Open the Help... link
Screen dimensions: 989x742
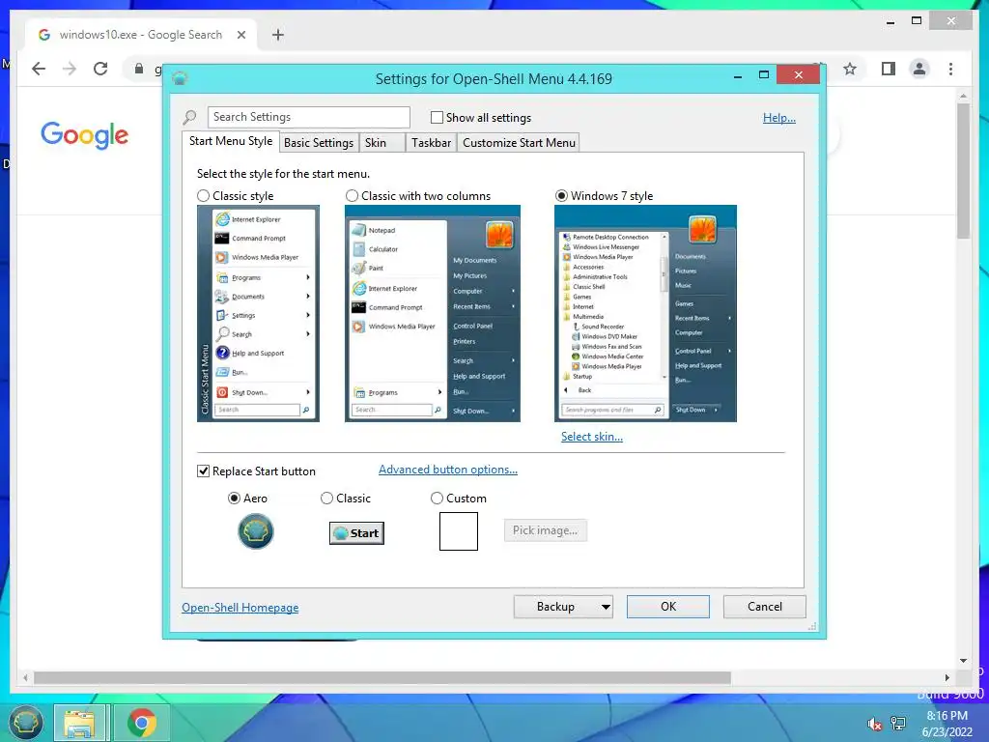click(x=779, y=118)
